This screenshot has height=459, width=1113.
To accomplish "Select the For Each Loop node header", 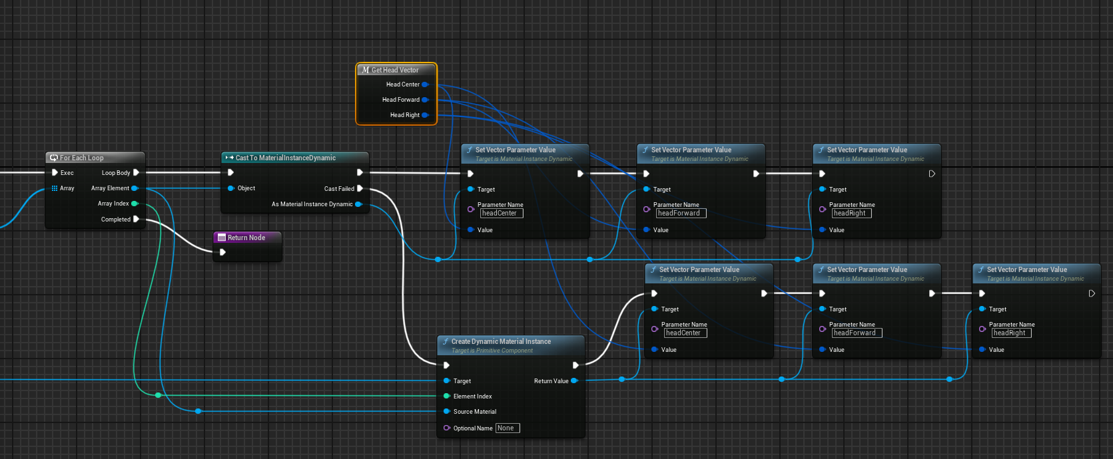I will point(82,158).
